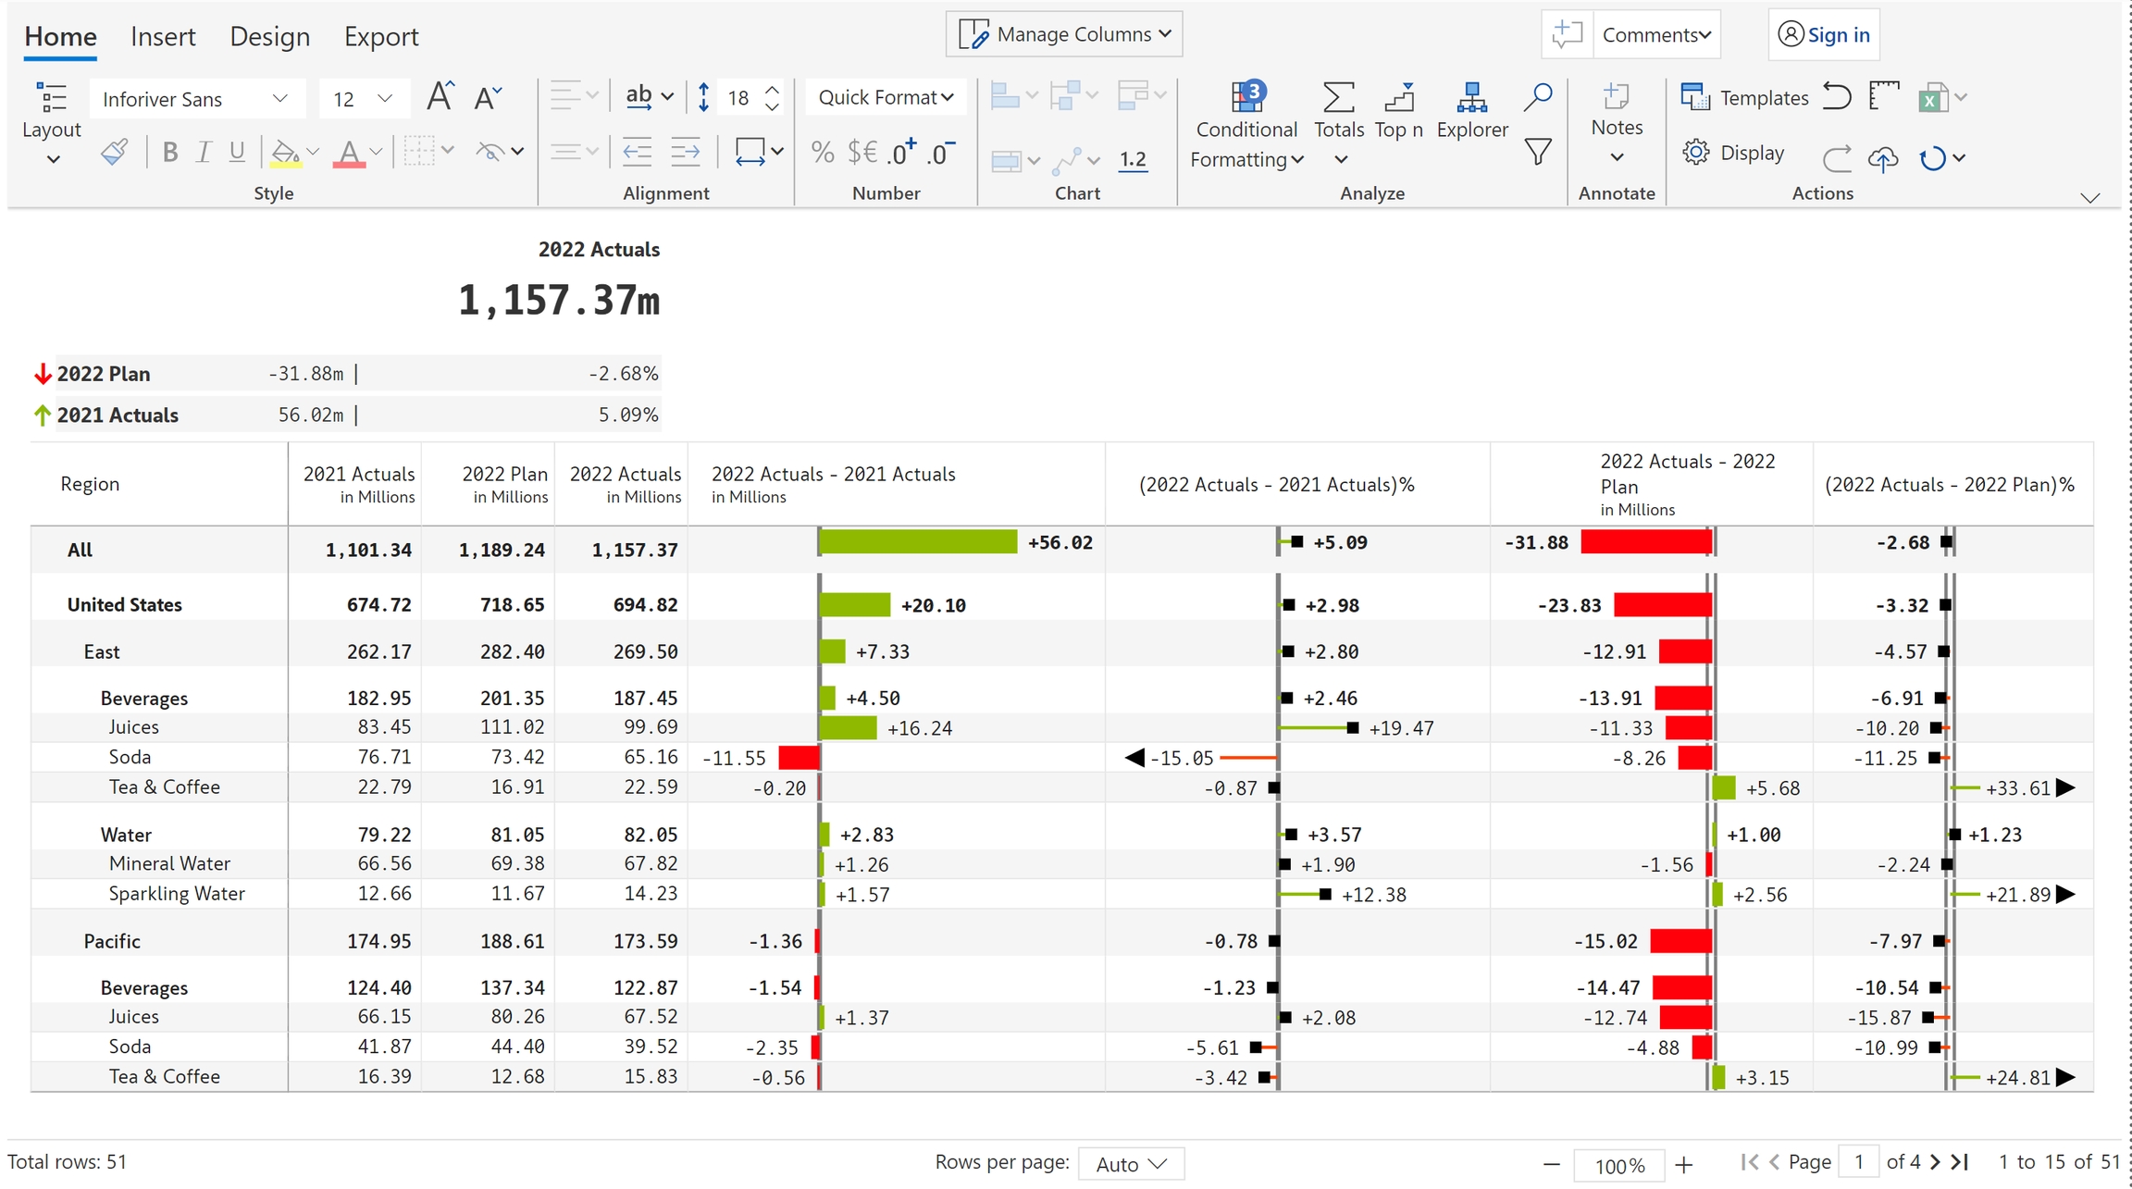Toggle italic formatting

204,153
